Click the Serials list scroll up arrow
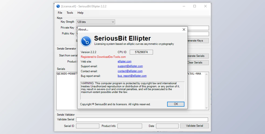Screen dimensions: 265x134 click(207, 74)
